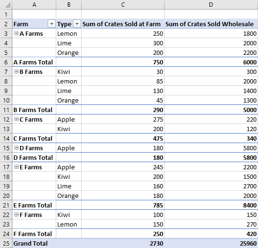Image resolution: width=258 pixels, height=248 pixels.
Task: Select column A header
Action: click(x=34, y=5)
